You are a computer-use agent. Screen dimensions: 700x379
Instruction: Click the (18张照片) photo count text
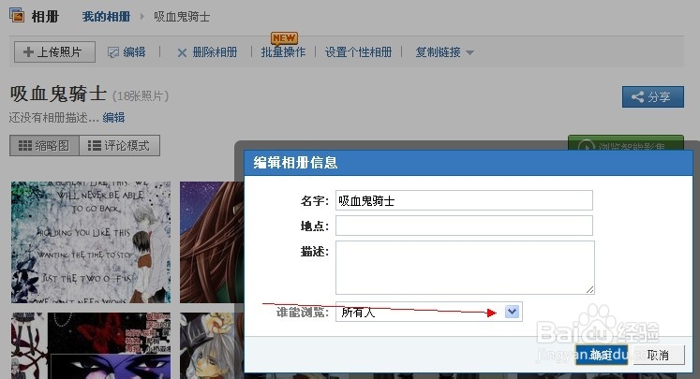[x=141, y=95]
